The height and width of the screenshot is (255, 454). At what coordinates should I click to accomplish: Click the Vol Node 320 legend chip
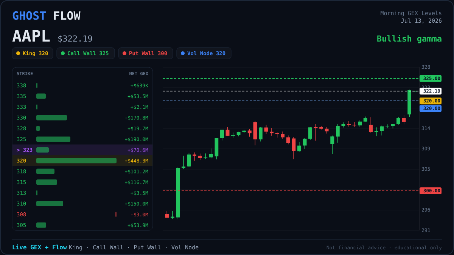tap(204, 53)
